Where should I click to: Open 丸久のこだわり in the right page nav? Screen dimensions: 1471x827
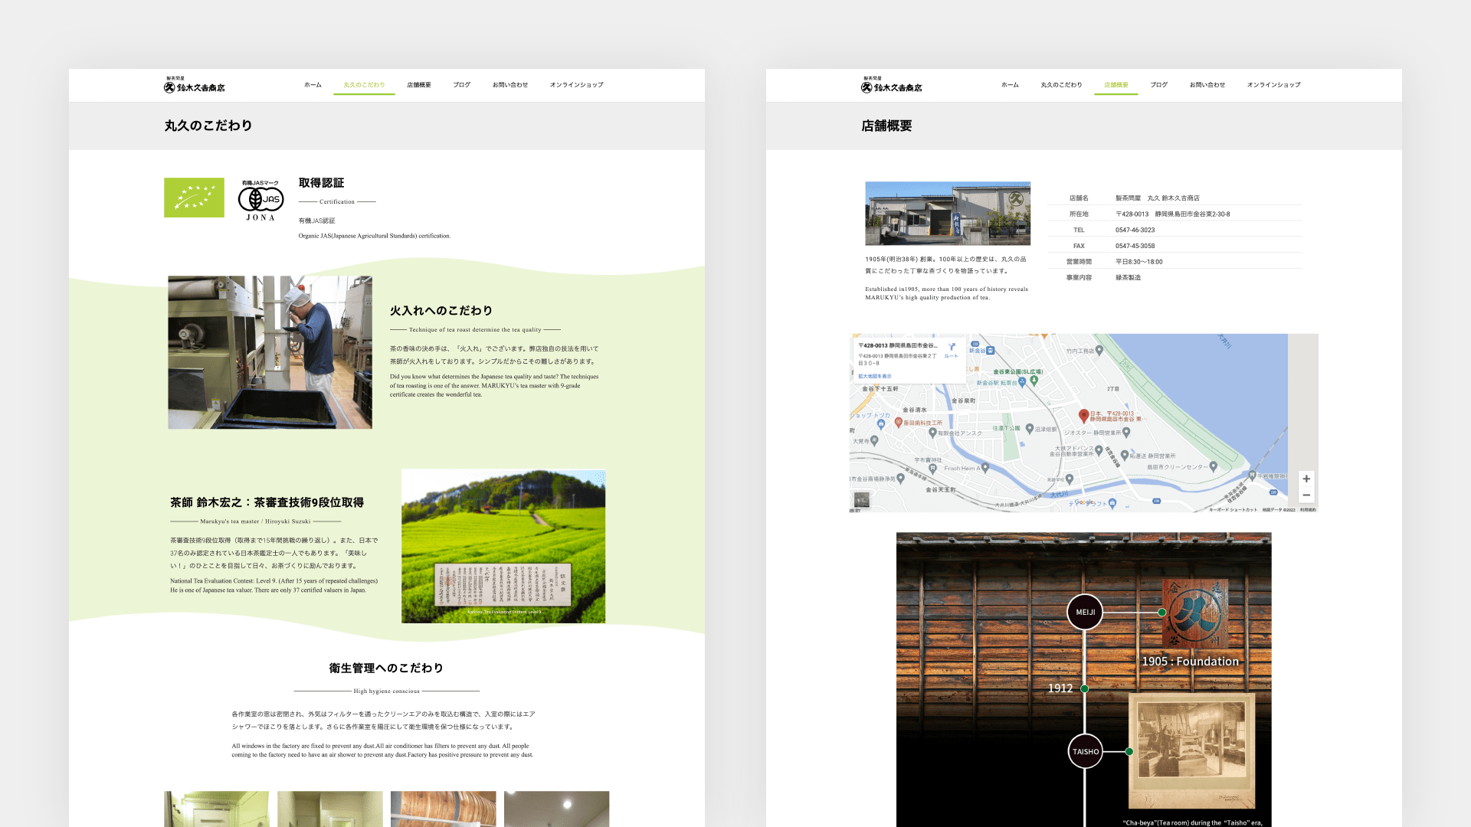(x=1061, y=85)
